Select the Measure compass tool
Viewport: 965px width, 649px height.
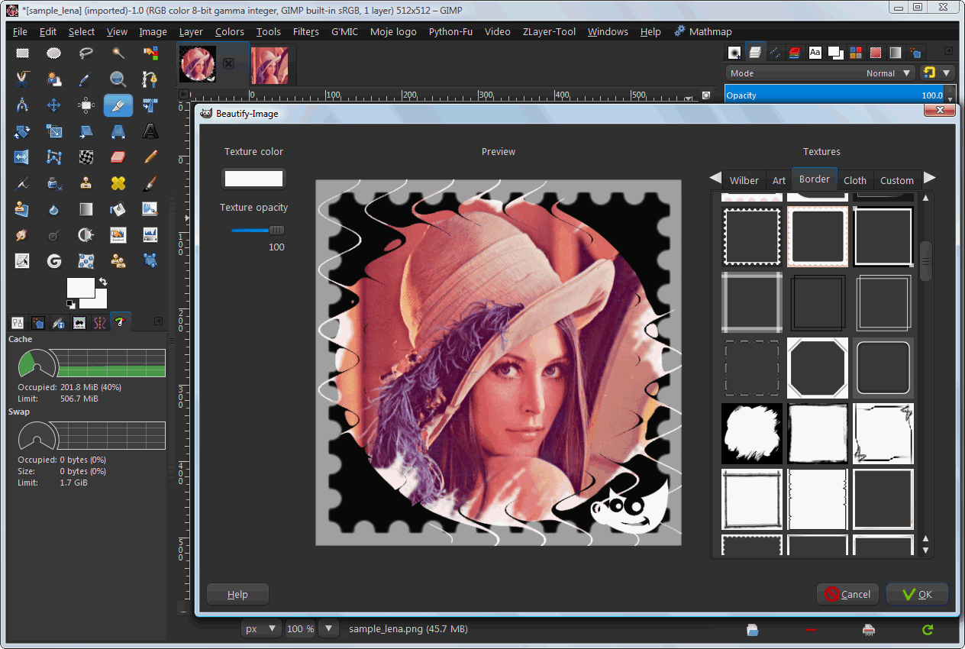(x=22, y=105)
